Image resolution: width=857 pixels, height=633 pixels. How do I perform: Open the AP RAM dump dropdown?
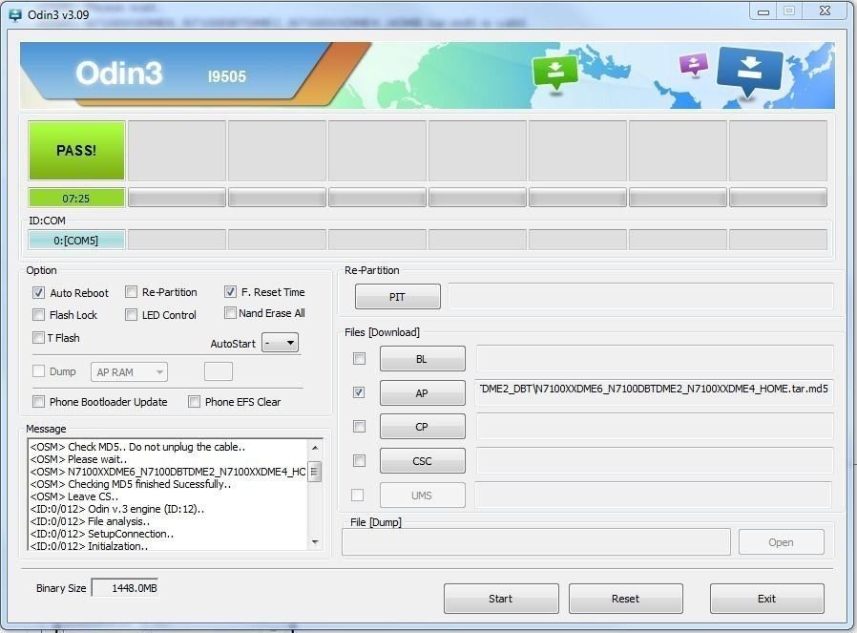click(129, 372)
